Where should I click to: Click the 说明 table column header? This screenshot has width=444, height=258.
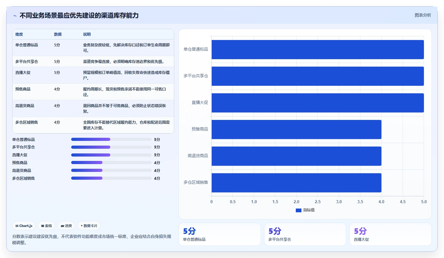click(x=87, y=34)
